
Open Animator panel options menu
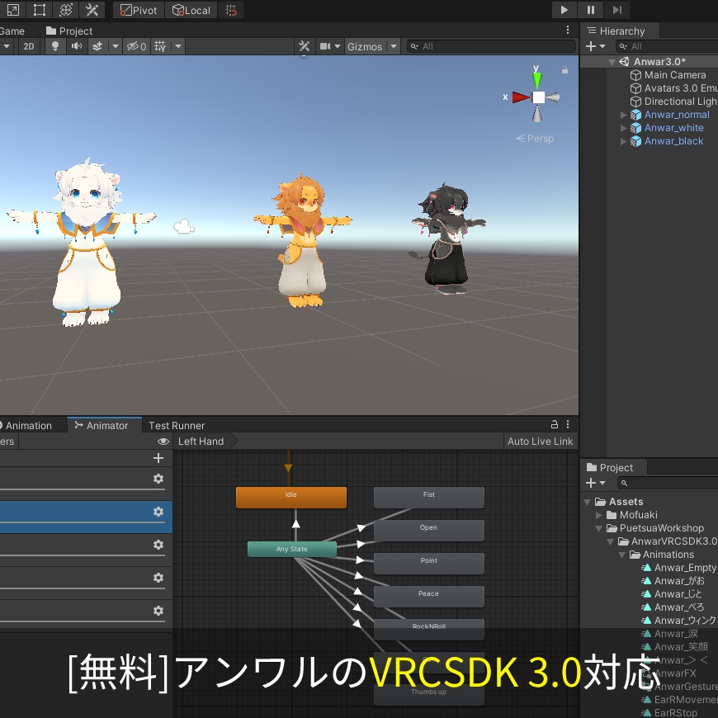pos(568,424)
